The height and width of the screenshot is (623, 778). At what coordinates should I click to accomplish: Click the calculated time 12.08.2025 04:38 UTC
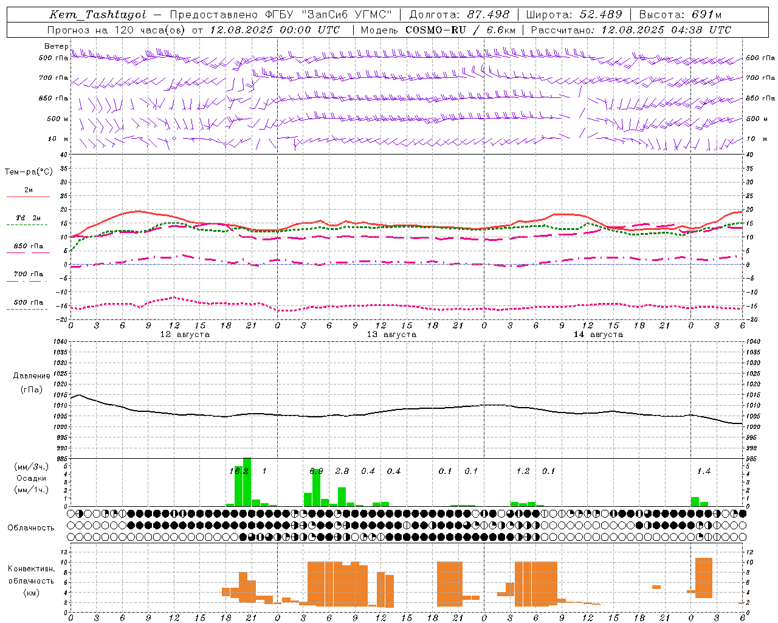pyautogui.click(x=666, y=30)
